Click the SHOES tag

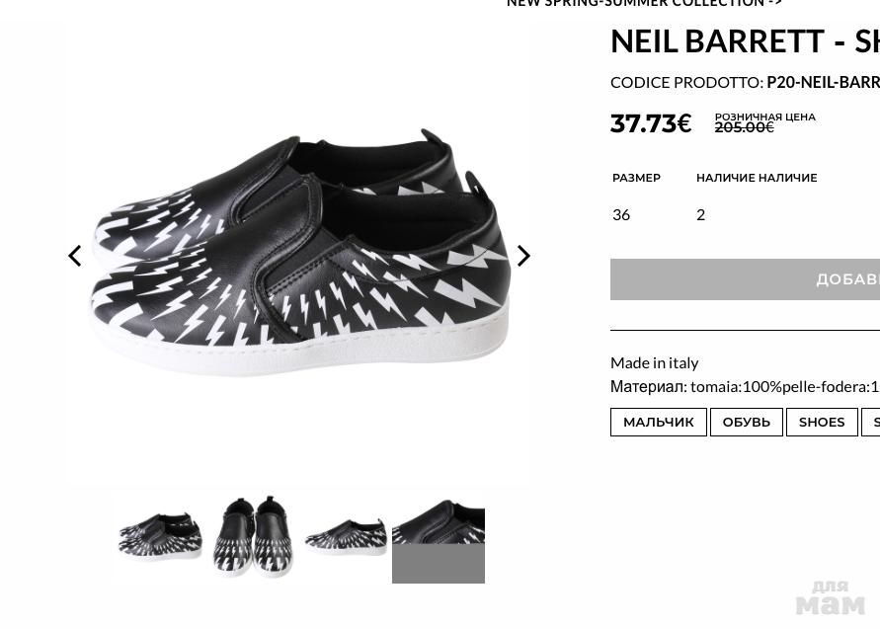point(821,422)
